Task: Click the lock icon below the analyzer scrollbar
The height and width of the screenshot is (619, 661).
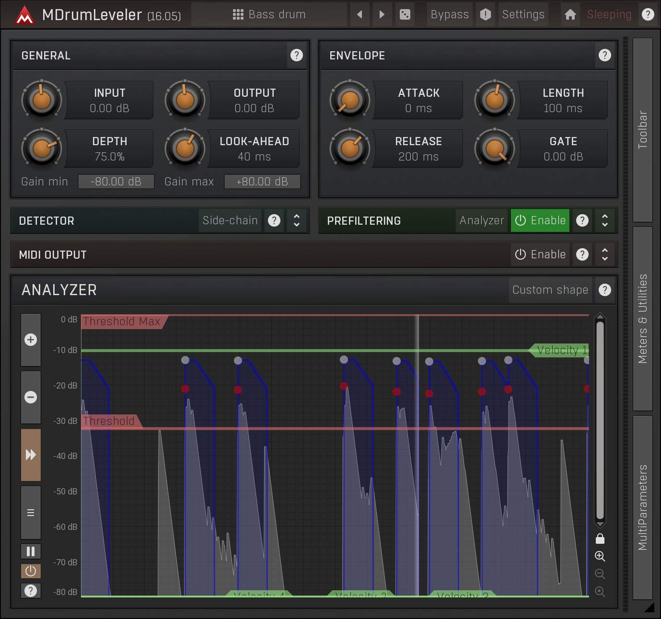Action: click(600, 539)
